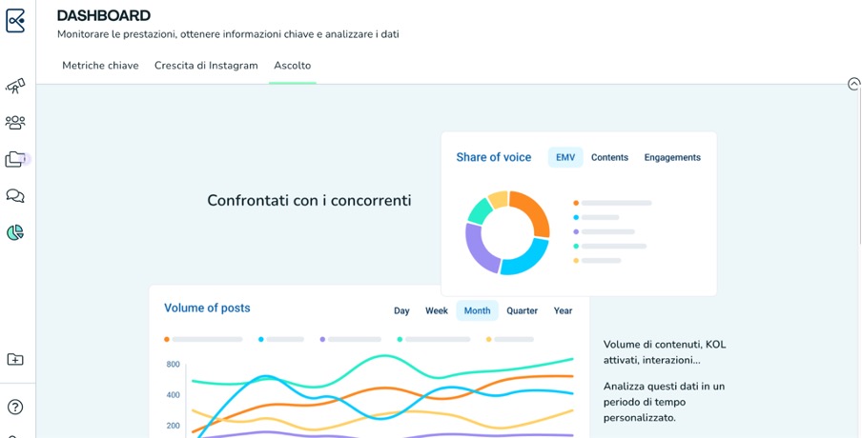Select Engagements in Share of voice

[672, 157]
